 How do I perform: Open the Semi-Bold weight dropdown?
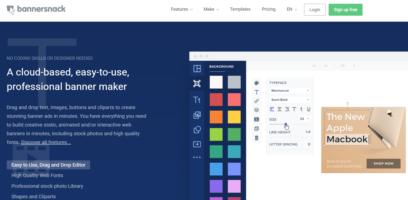coord(290,100)
